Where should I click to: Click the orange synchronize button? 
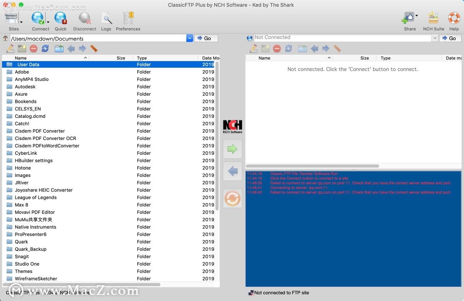click(x=233, y=198)
